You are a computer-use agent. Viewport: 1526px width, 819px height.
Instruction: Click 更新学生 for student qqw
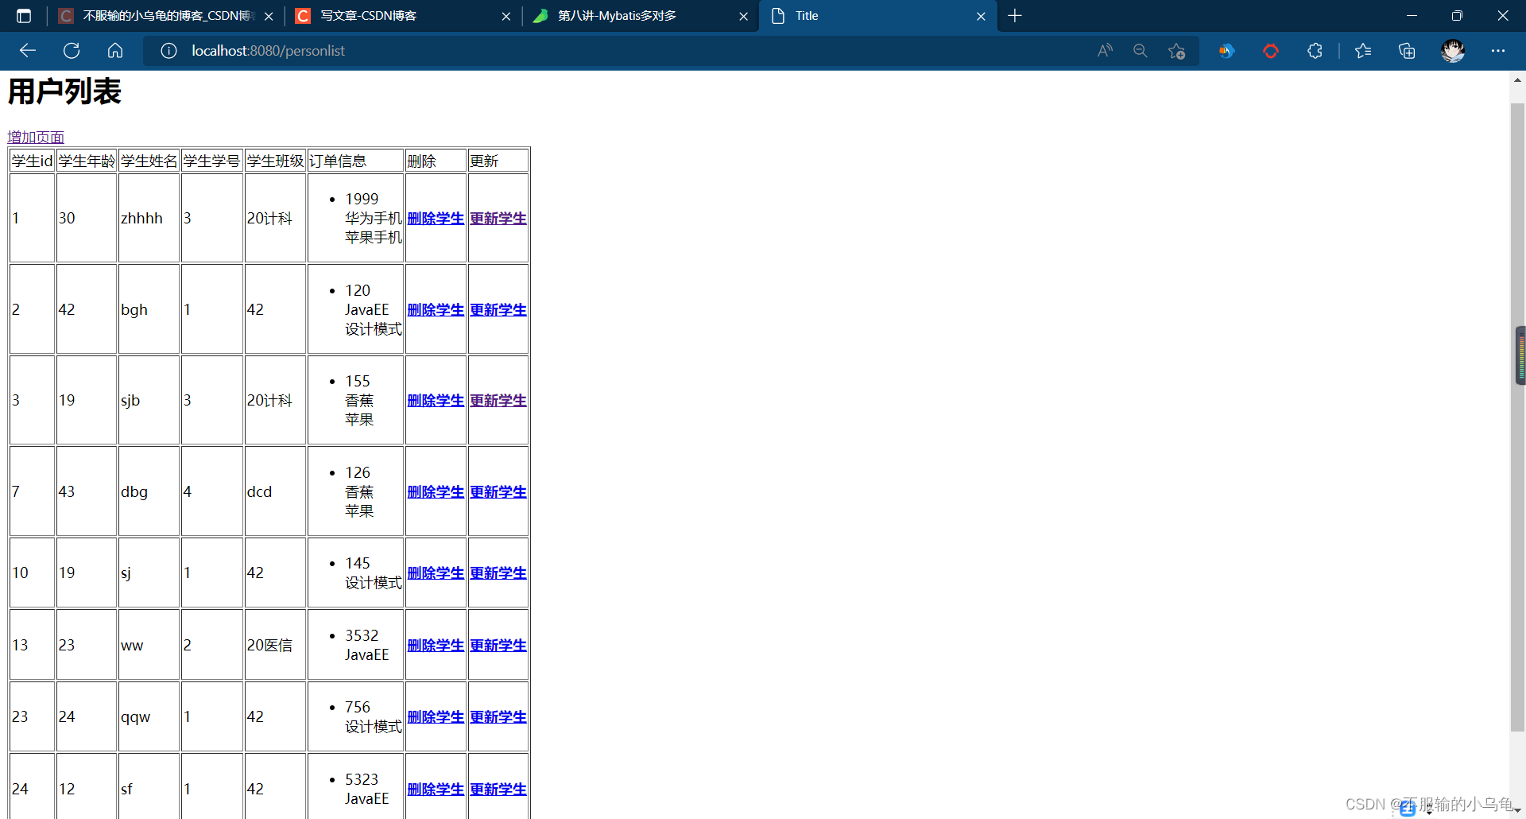point(498,717)
